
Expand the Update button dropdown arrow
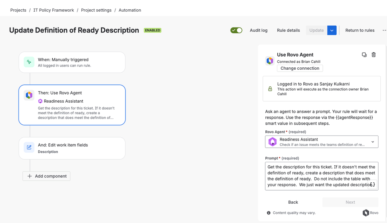coord(332,30)
